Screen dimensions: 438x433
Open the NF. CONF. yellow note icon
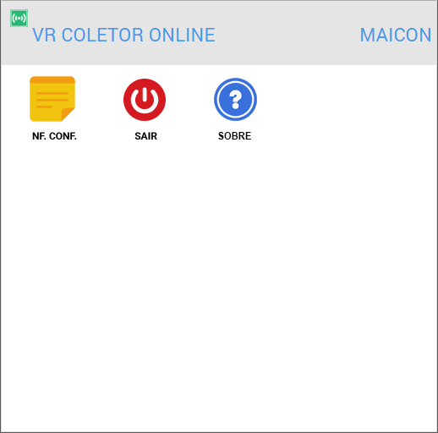pos(52,99)
